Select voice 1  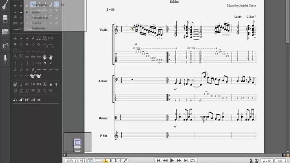click(106, 161)
